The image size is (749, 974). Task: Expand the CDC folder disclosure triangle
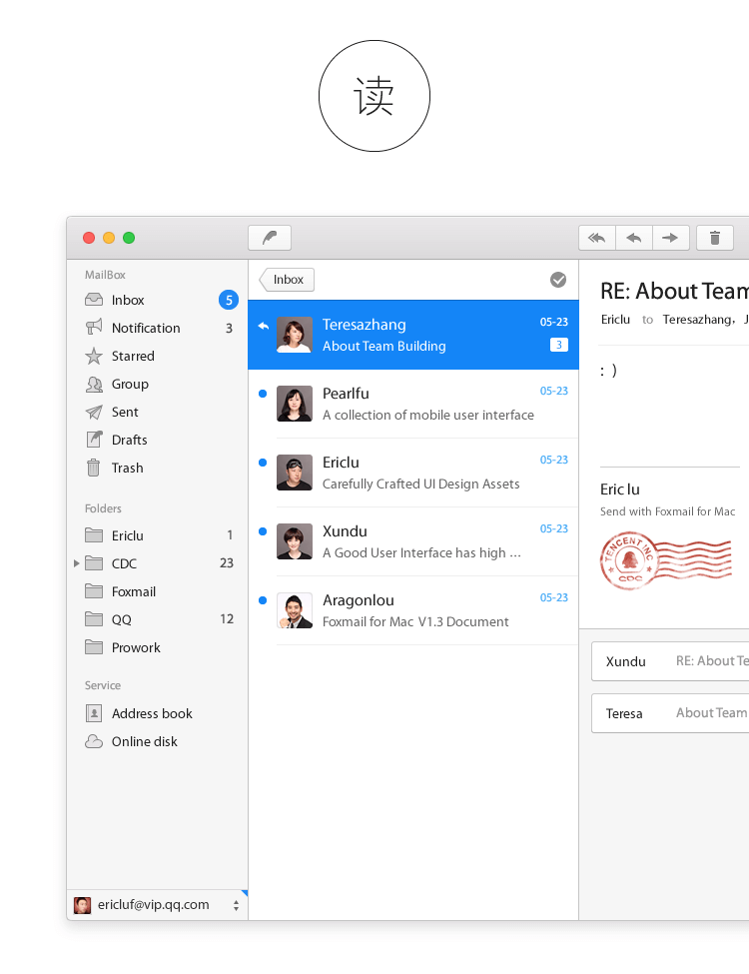77,563
